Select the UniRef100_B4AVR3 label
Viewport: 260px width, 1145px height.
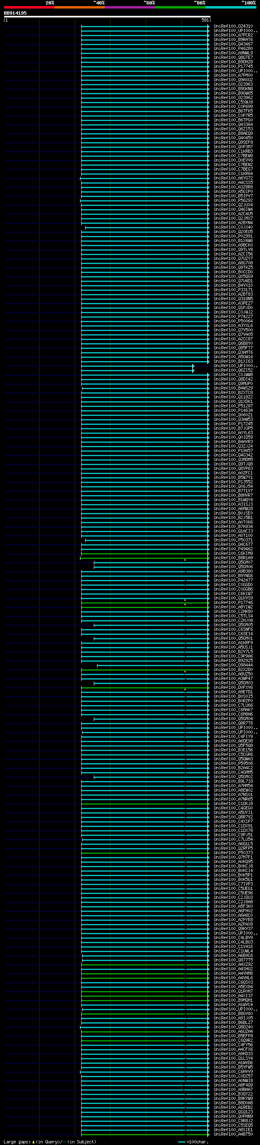[233, 442]
